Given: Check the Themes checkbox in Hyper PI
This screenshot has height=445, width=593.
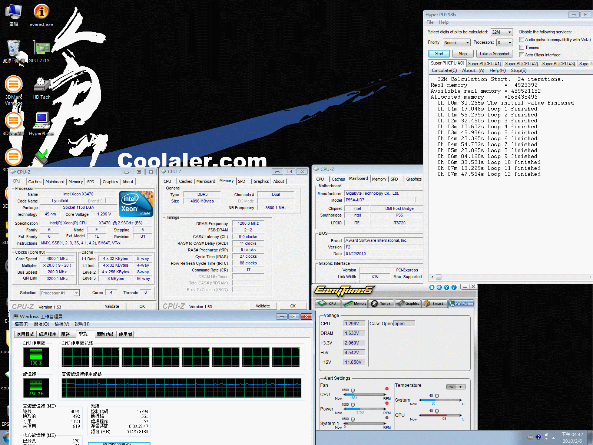Looking at the screenshot, I should click(x=521, y=47).
